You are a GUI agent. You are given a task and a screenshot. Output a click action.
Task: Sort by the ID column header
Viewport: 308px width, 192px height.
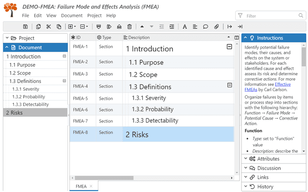[83, 37]
